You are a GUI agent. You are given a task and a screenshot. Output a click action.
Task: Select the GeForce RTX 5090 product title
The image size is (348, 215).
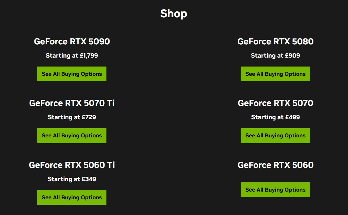tap(72, 42)
